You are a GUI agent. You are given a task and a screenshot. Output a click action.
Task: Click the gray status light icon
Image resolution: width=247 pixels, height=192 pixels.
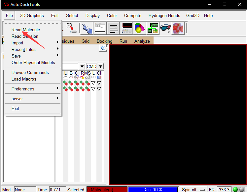(x=242, y=189)
